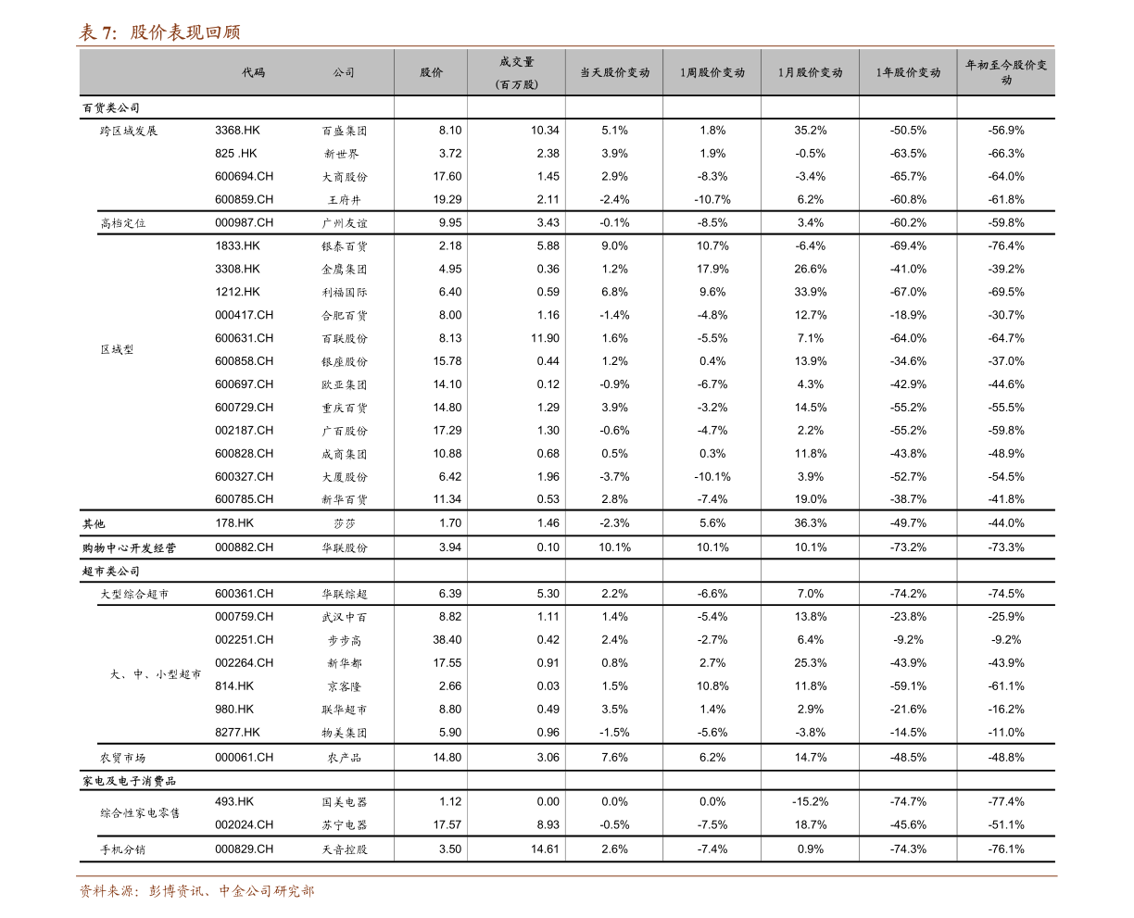Select company name 广州友谊
Screen dimensions: 1134x918
tap(344, 223)
